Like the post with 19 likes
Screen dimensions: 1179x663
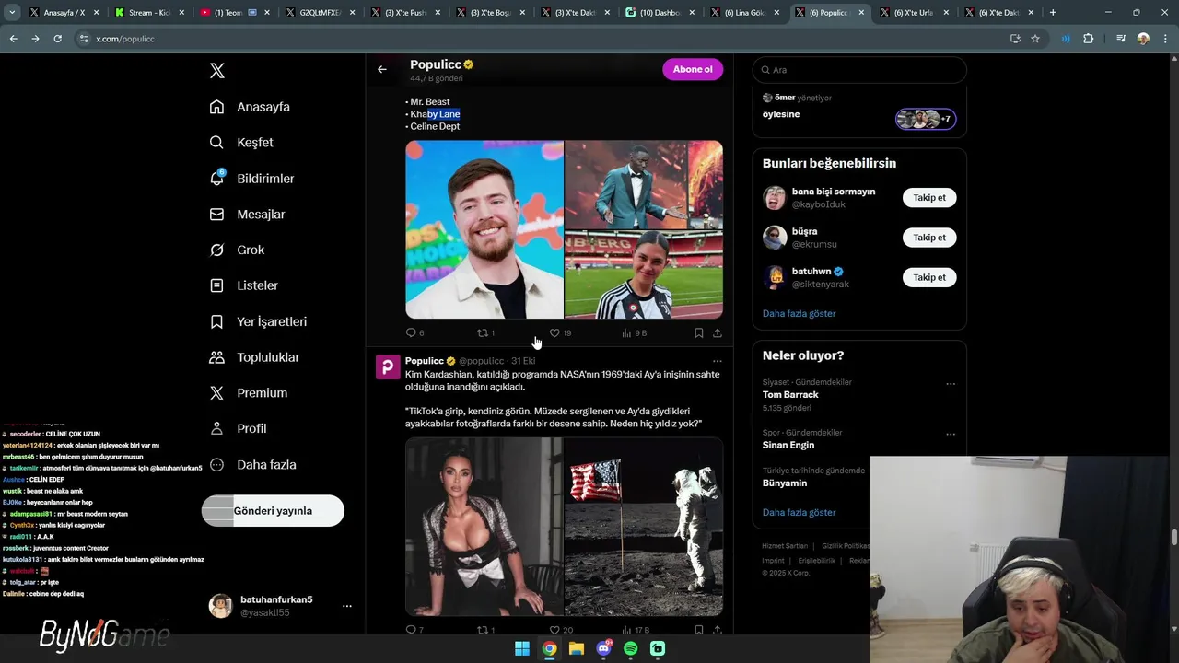point(560,333)
